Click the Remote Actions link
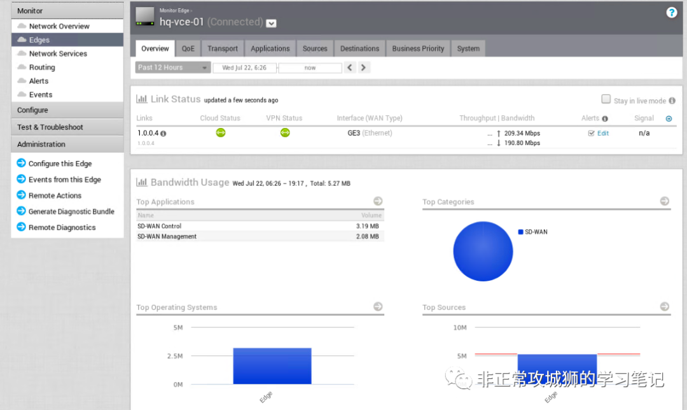687x410 pixels. 55,195
